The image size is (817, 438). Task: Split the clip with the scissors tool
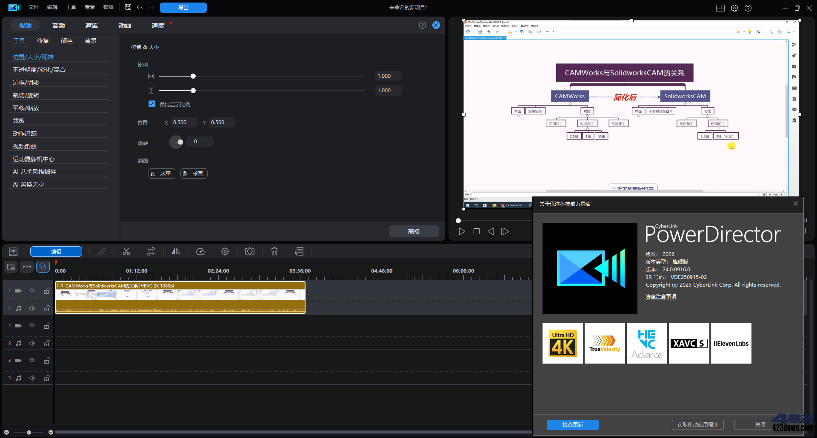tap(126, 251)
